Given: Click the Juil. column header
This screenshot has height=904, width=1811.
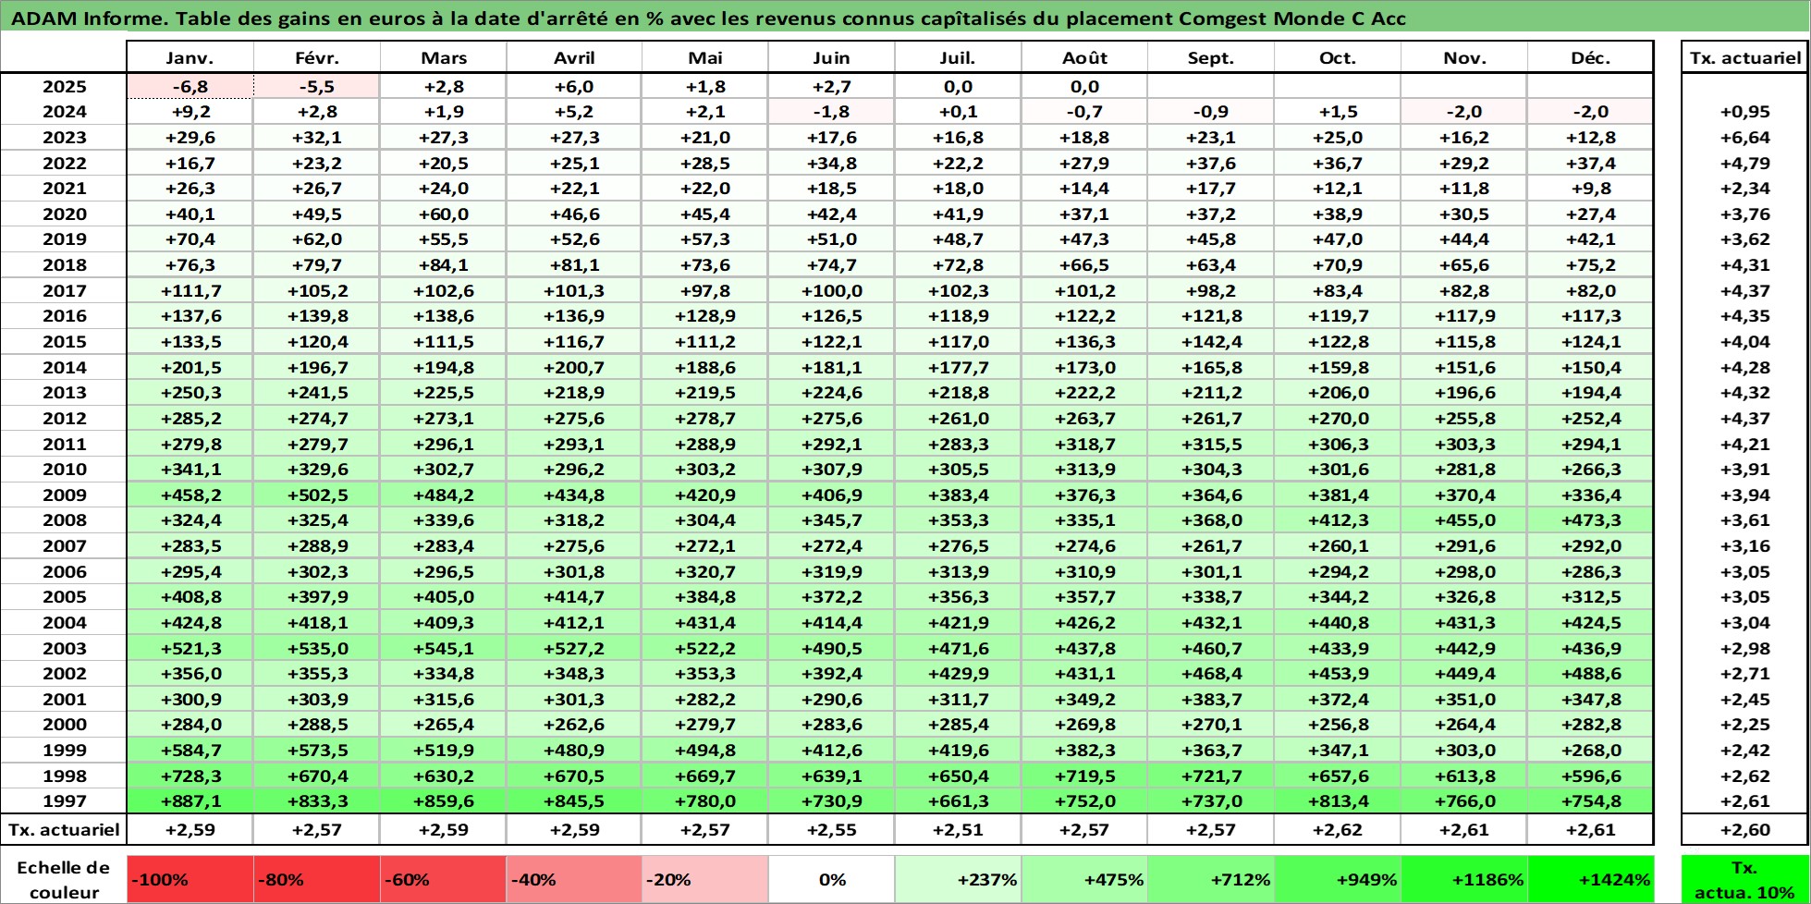Looking at the screenshot, I should click(x=958, y=57).
